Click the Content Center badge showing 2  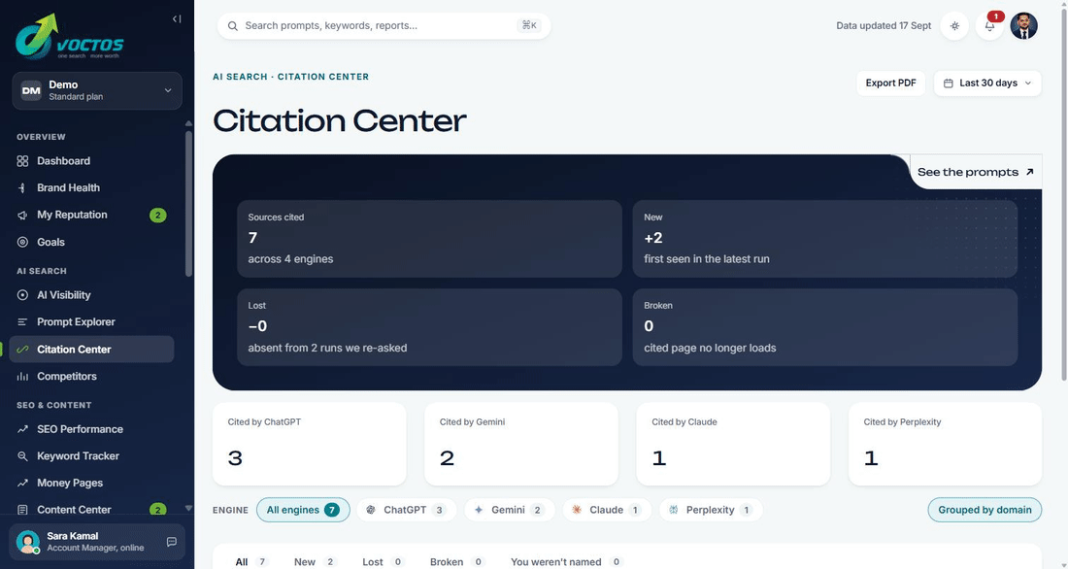pyautogui.click(x=158, y=510)
